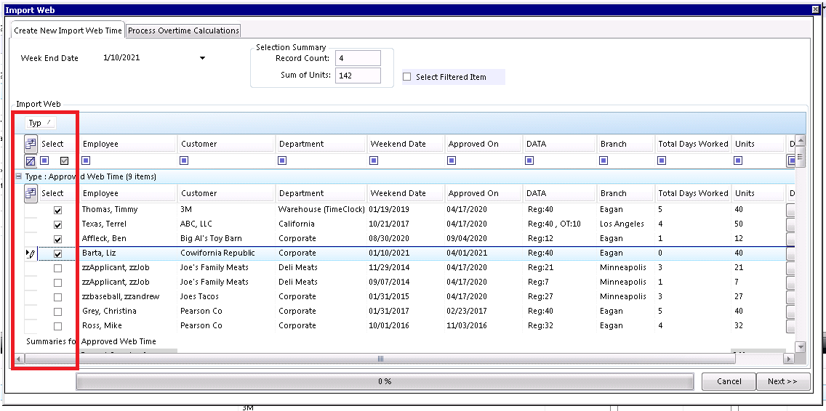Open filter operator icon under Approved On column

pyautogui.click(x=452, y=160)
